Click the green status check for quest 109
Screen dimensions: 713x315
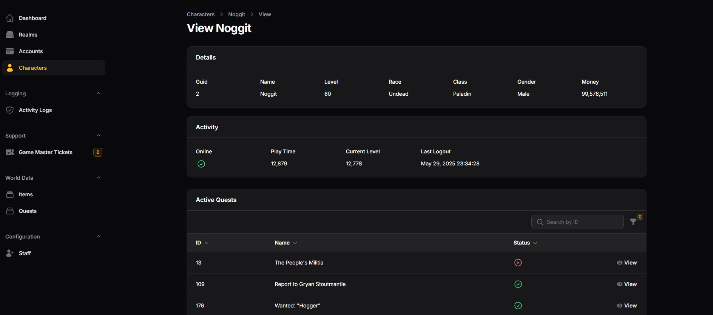coord(518,284)
